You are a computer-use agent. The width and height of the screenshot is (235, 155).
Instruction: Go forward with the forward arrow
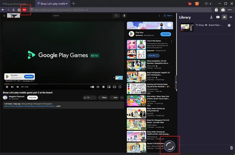[x=8, y=10]
